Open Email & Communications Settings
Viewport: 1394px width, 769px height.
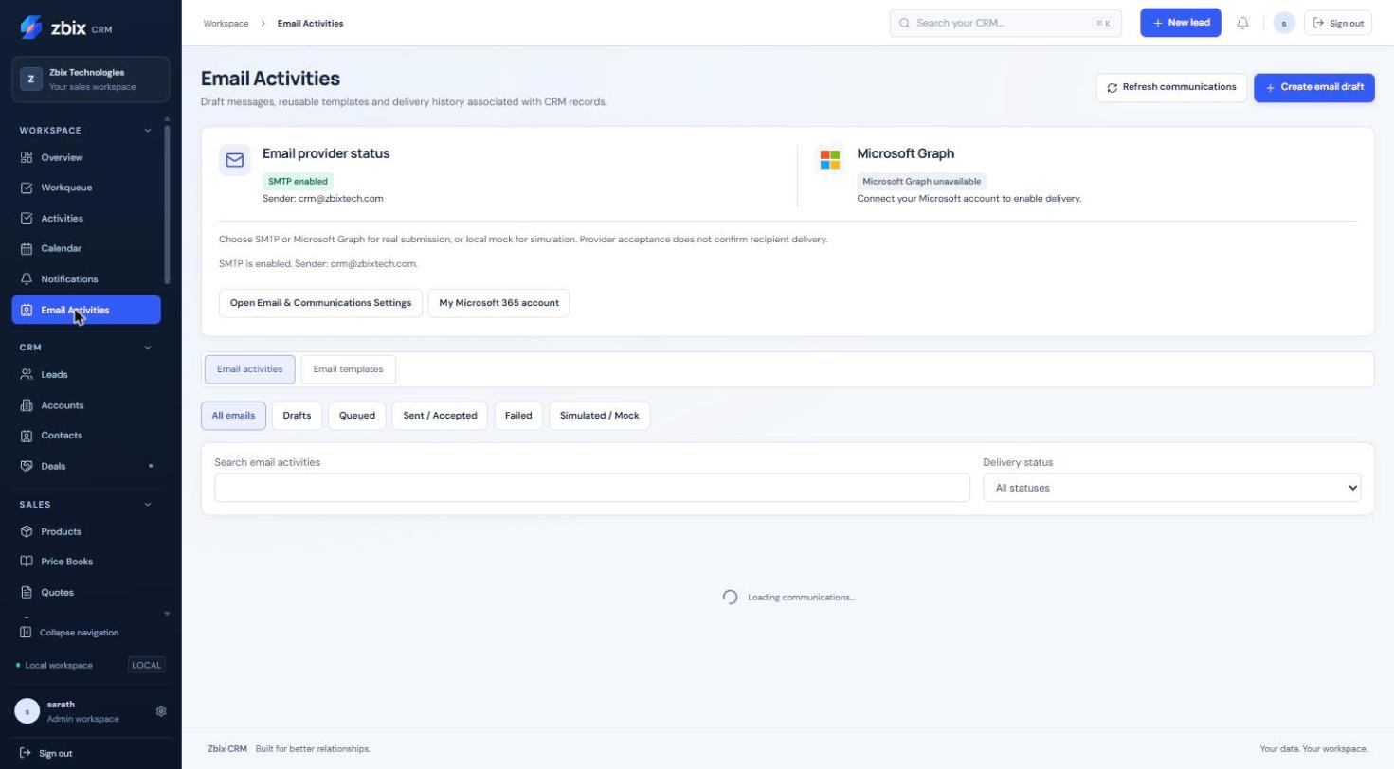pyautogui.click(x=320, y=303)
